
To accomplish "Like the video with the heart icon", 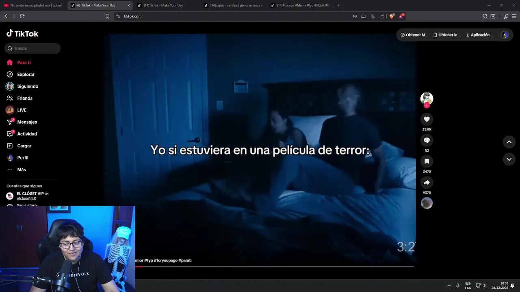I will [427, 119].
